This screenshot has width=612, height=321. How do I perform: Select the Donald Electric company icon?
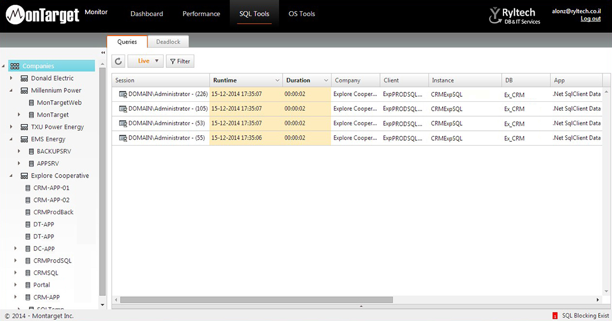tap(24, 78)
